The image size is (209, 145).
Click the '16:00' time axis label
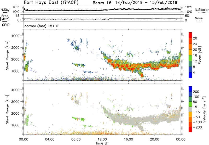[129, 140]
